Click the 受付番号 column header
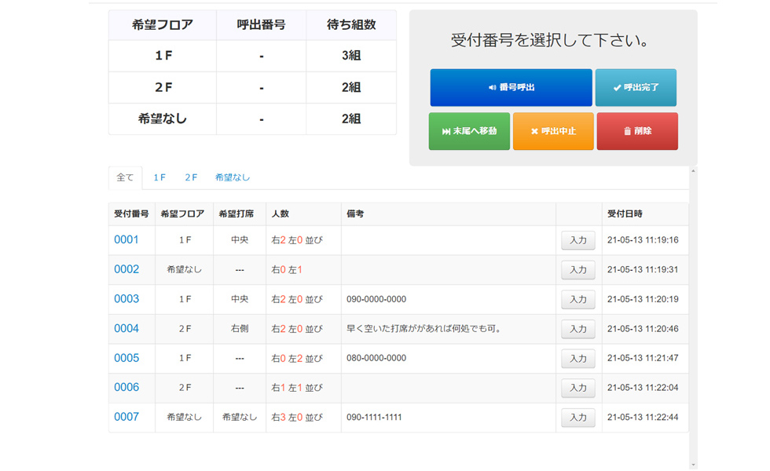 [x=131, y=214]
